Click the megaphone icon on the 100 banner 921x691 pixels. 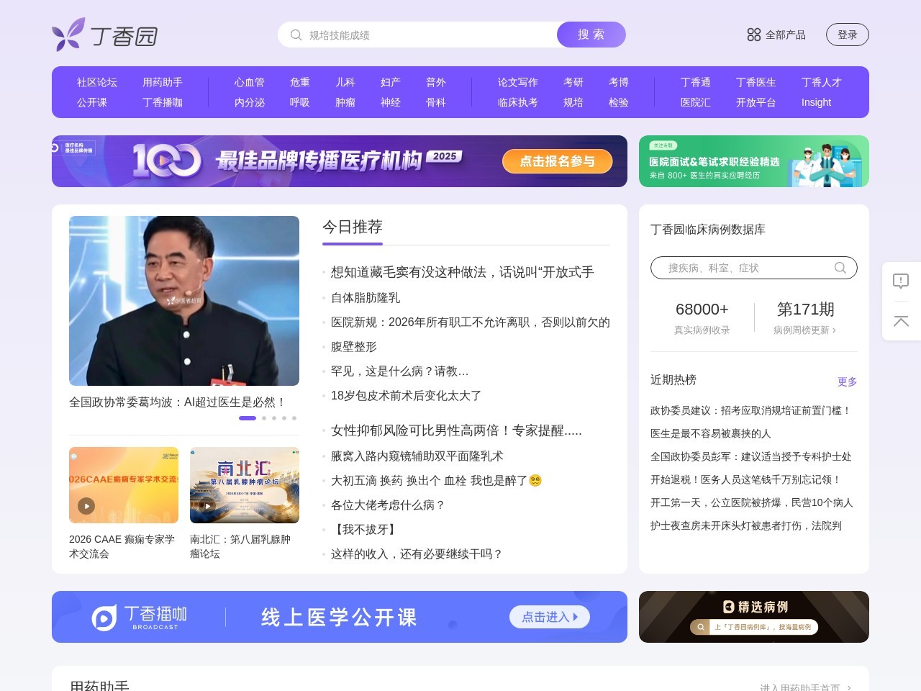point(55,146)
